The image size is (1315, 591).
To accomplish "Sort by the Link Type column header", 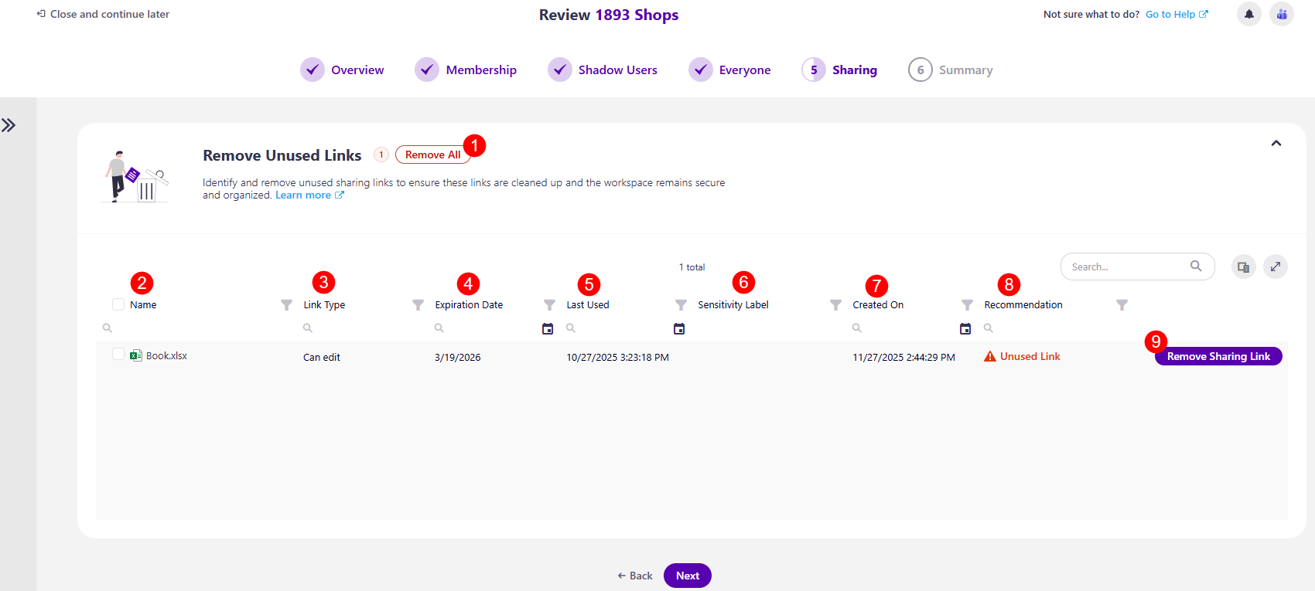I will click(324, 305).
